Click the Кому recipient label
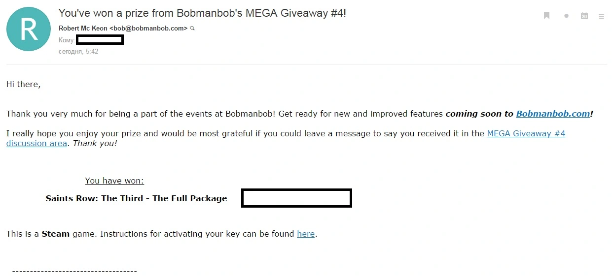Screen dimensions: 614x279 coord(67,40)
